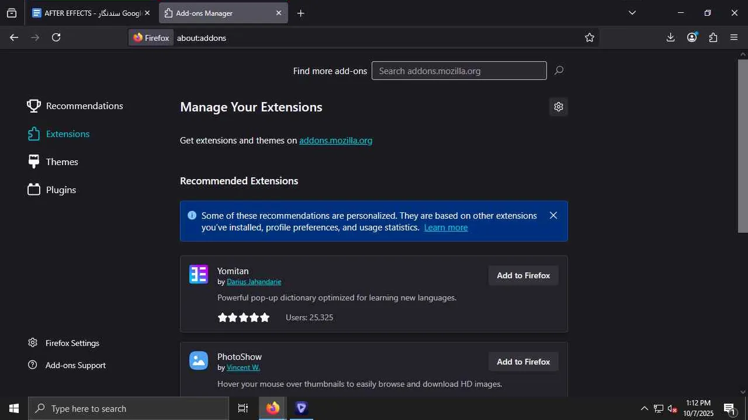Open the recent browsing (Firefox View) icon
This screenshot has height=420, width=748.
tap(12, 13)
